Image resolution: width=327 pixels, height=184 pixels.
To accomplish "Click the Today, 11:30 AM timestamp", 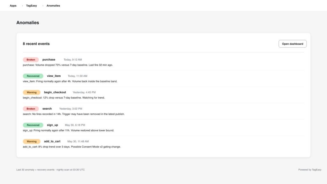I will pos(77,76).
